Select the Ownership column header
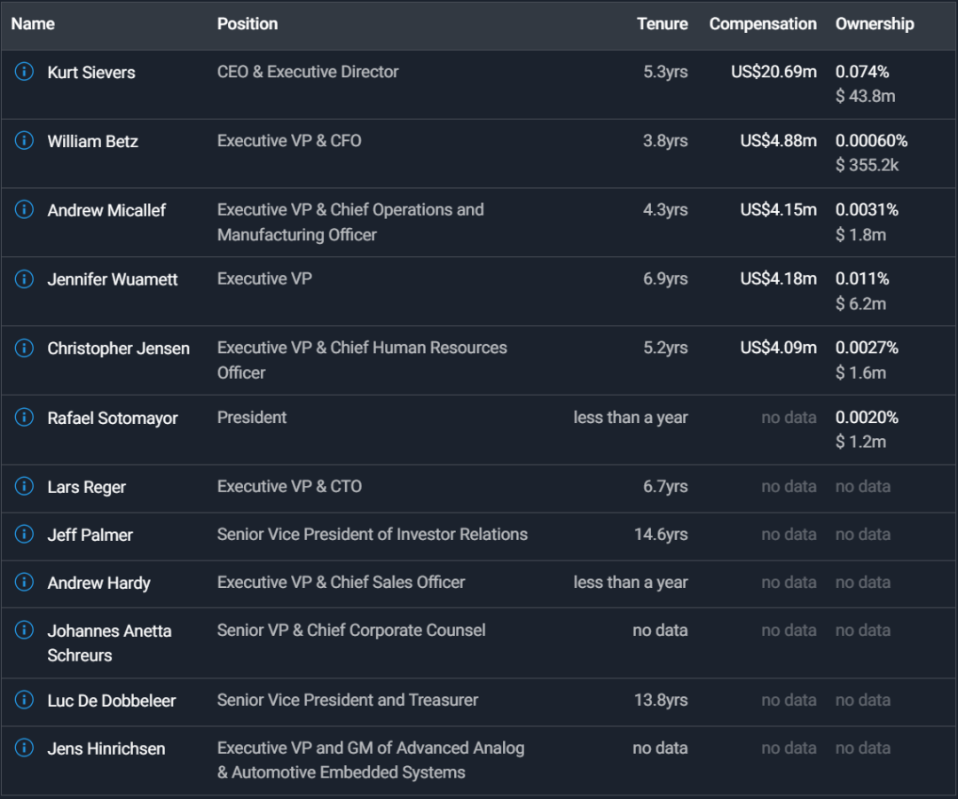Screen dimensions: 958x799 875,24
